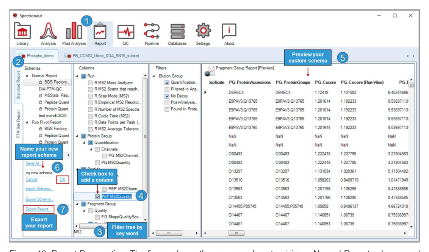This screenshot has height=252, width=429.
Task: Click the PG.ProteinAccessions column header
Action: click(x=250, y=82)
